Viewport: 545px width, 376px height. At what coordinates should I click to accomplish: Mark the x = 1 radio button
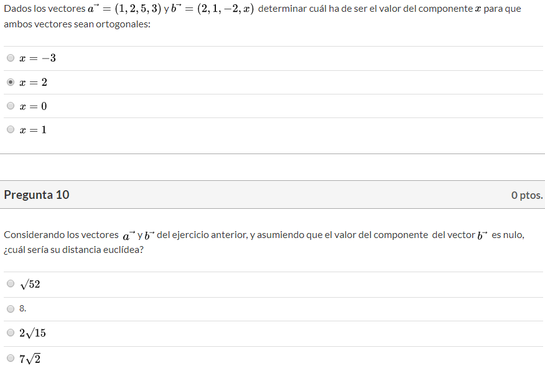tap(11, 129)
